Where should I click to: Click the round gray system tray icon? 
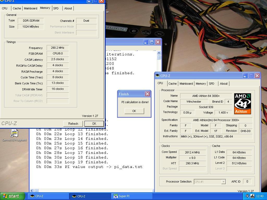click(247, 196)
